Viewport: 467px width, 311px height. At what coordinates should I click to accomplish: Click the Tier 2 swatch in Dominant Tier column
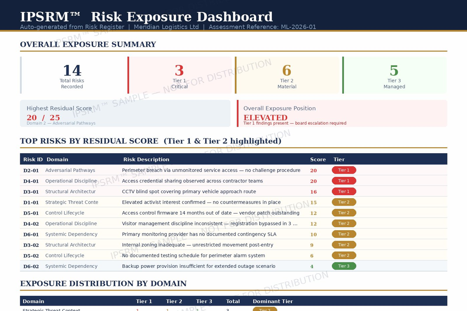click(x=265, y=309)
